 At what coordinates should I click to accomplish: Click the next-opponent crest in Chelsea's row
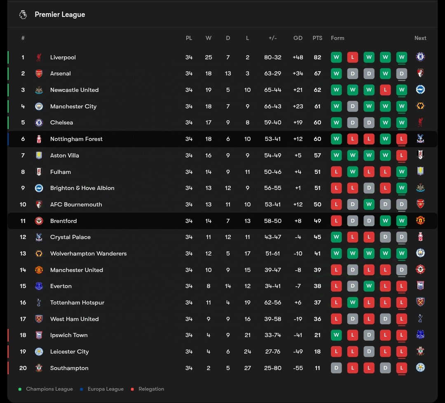tap(420, 122)
